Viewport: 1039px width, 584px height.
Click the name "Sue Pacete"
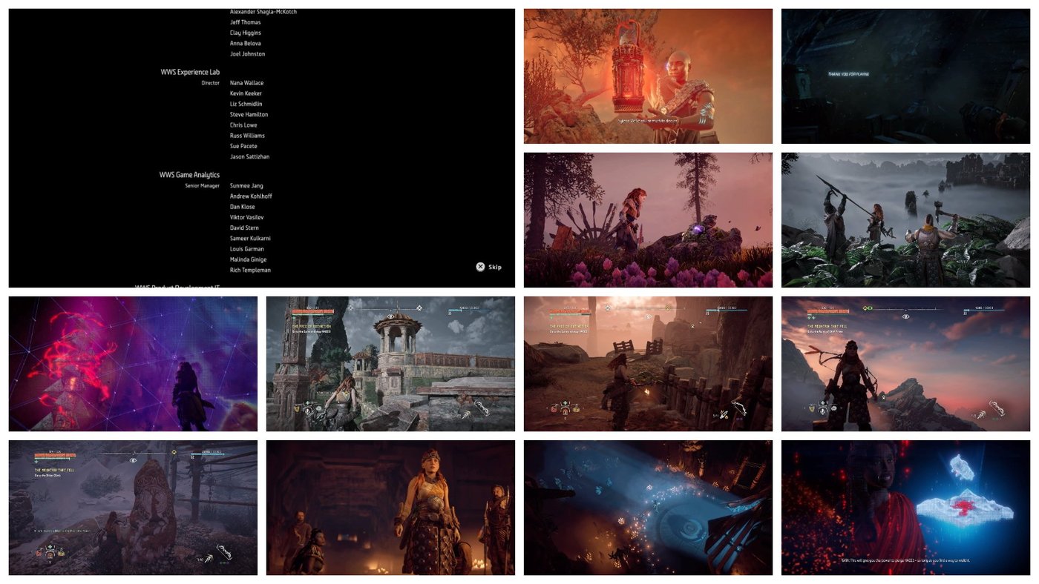pyautogui.click(x=243, y=146)
